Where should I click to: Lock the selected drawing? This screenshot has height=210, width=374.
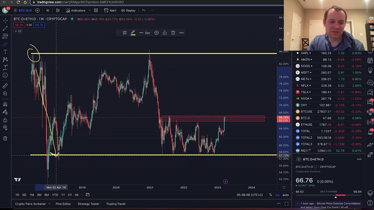[165, 33]
